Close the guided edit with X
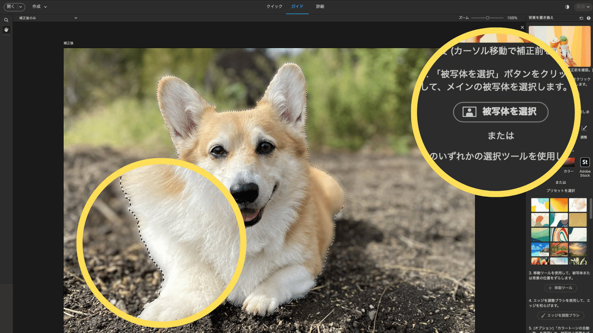 coord(522,28)
